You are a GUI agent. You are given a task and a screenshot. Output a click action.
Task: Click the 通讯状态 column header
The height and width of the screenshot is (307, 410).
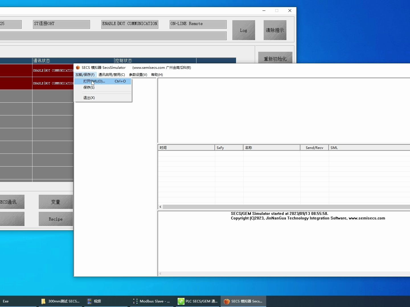[x=73, y=61]
